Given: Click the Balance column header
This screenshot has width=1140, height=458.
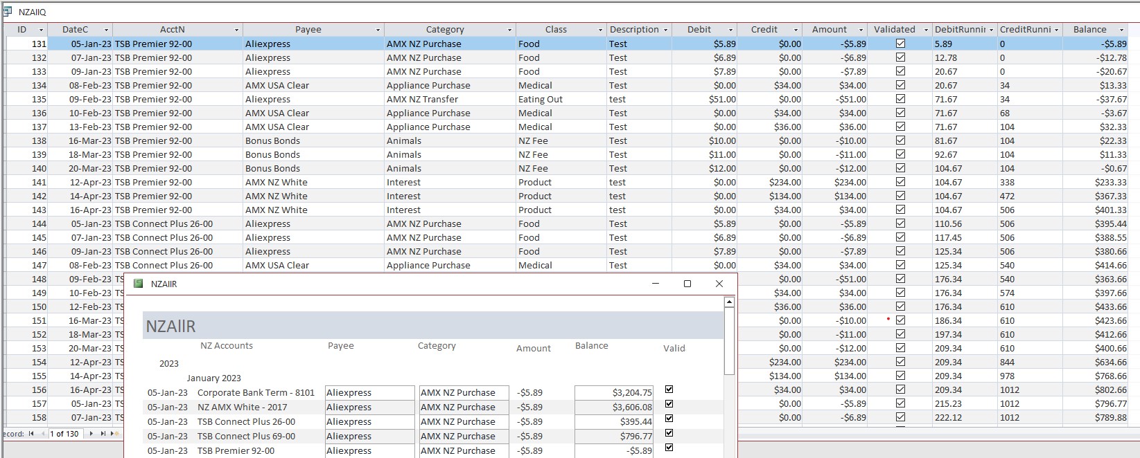Looking at the screenshot, I should (x=1089, y=30).
